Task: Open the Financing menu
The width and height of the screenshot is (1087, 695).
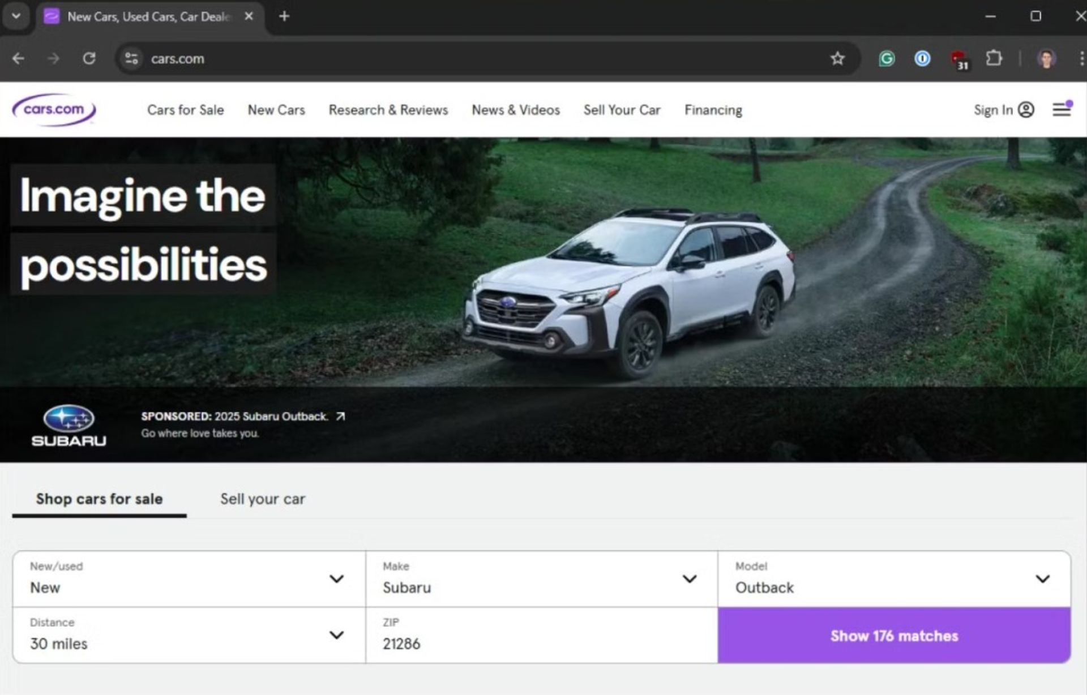Action: coord(713,110)
